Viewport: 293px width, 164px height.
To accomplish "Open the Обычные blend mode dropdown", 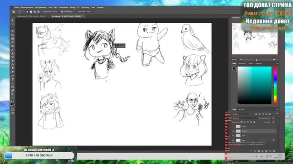I will click(245, 118).
